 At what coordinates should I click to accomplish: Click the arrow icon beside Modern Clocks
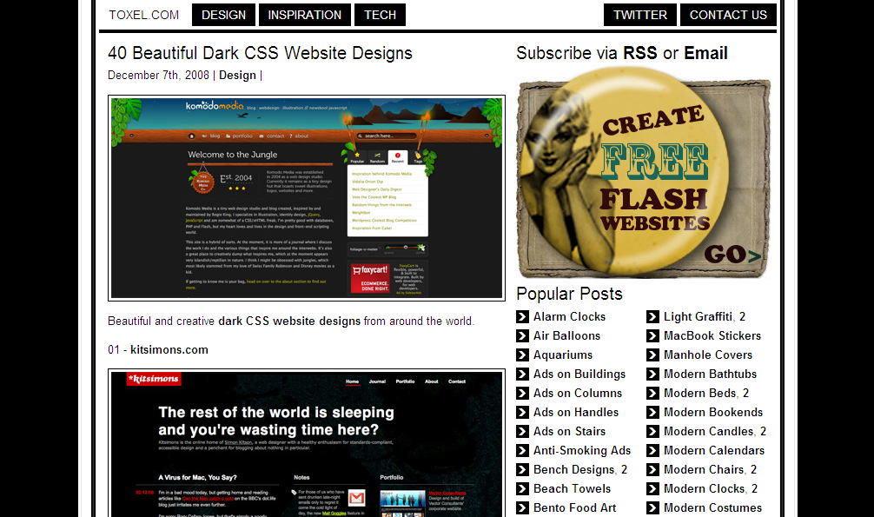652,488
